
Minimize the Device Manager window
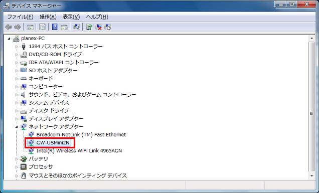tap(281, 5)
